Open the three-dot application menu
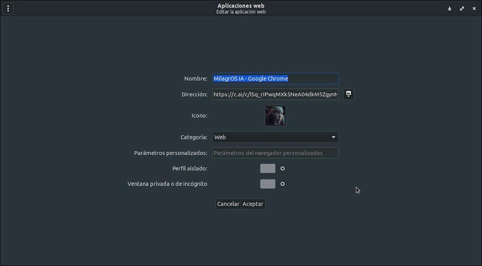This screenshot has height=266, width=482. click(x=8, y=8)
